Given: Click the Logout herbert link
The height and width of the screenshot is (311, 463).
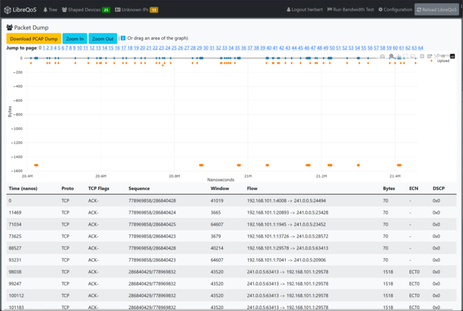Looking at the screenshot, I should (306, 10).
